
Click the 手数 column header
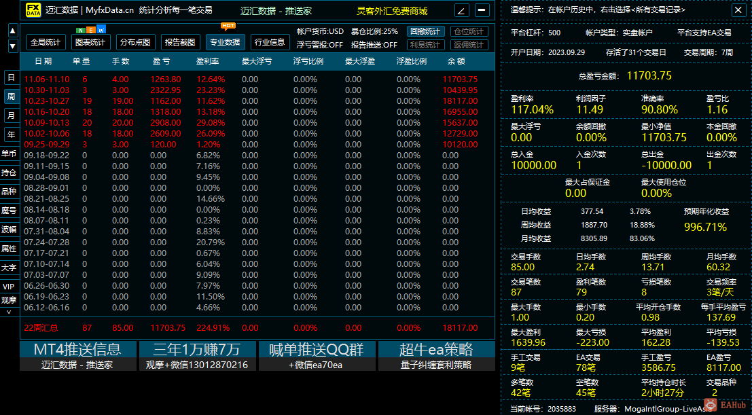(x=120, y=61)
